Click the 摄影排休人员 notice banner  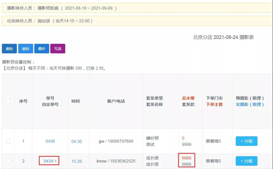(136, 8)
